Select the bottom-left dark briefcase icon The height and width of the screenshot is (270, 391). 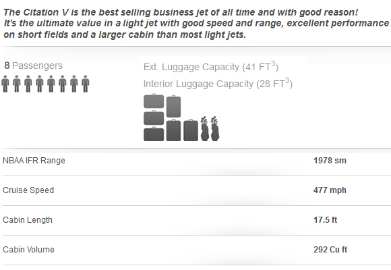point(154,134)
